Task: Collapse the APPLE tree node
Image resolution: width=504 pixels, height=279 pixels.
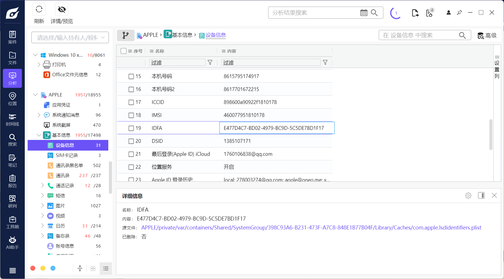Action: tap(35, 94)
